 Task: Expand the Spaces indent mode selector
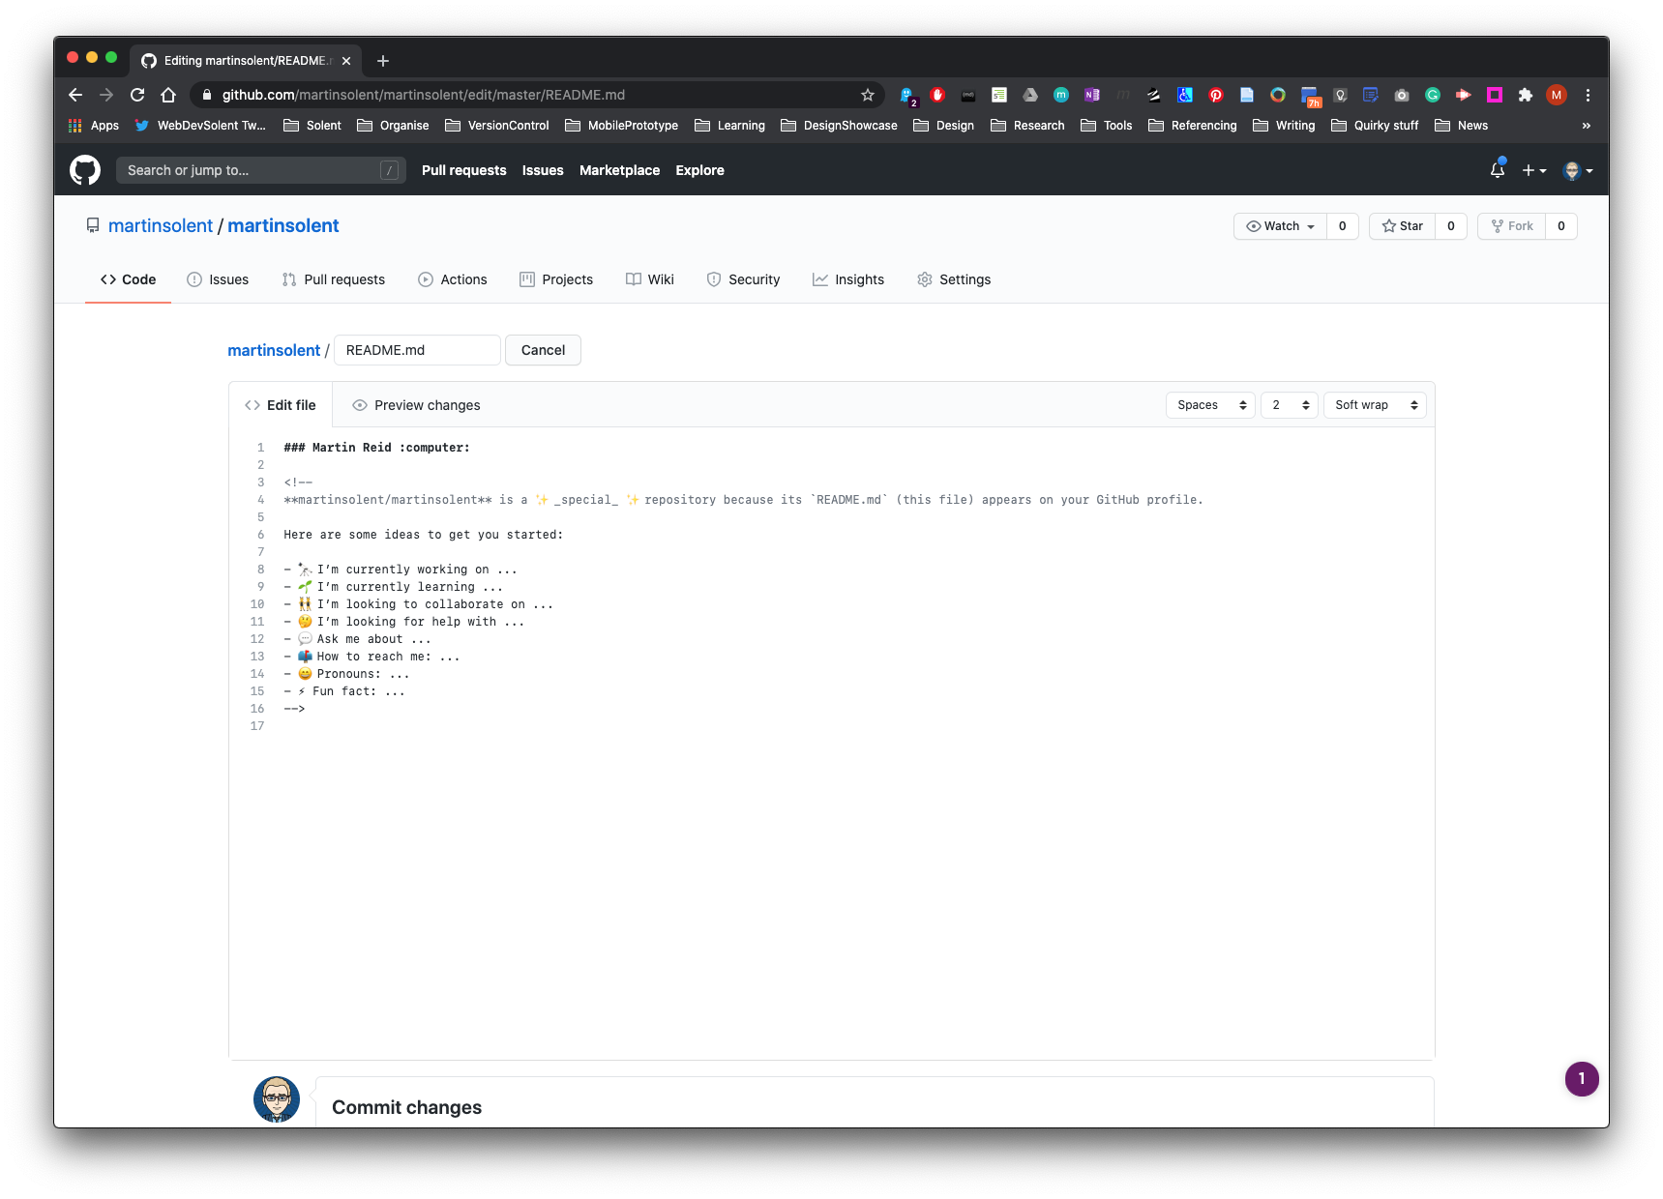[x=1210, y=405]
